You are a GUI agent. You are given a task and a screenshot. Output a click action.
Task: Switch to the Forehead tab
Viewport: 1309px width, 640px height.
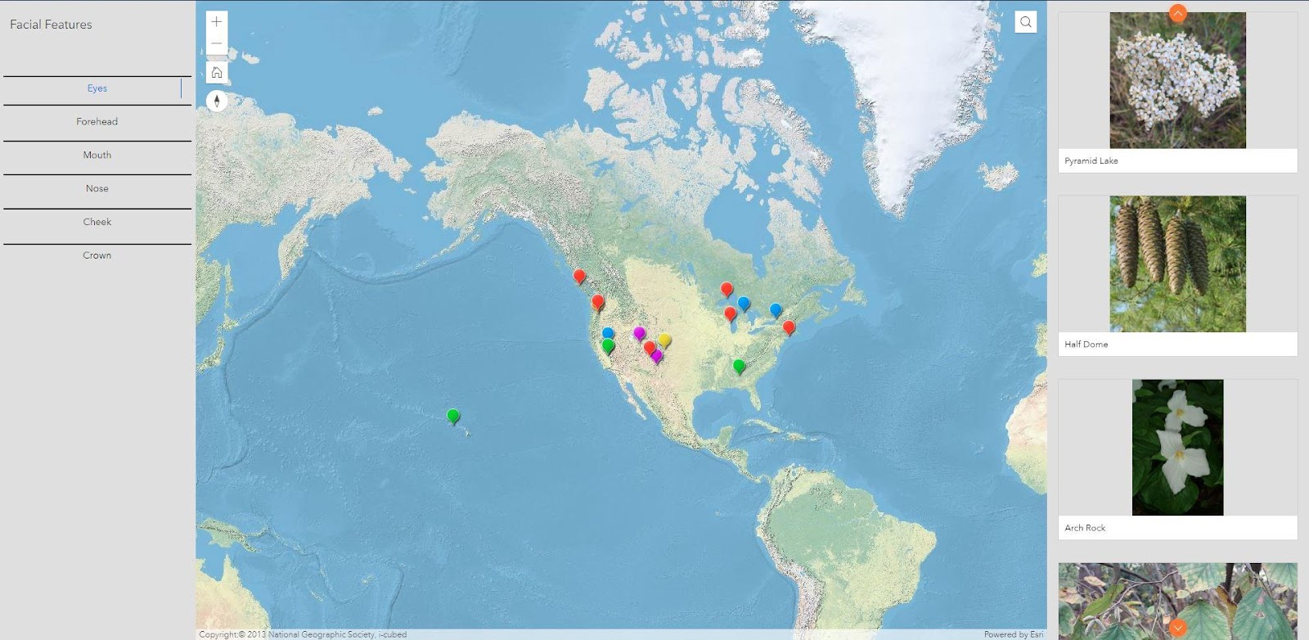97,122
